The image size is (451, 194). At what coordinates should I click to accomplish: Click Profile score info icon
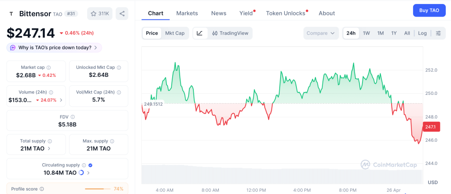[x=42, y=189]
